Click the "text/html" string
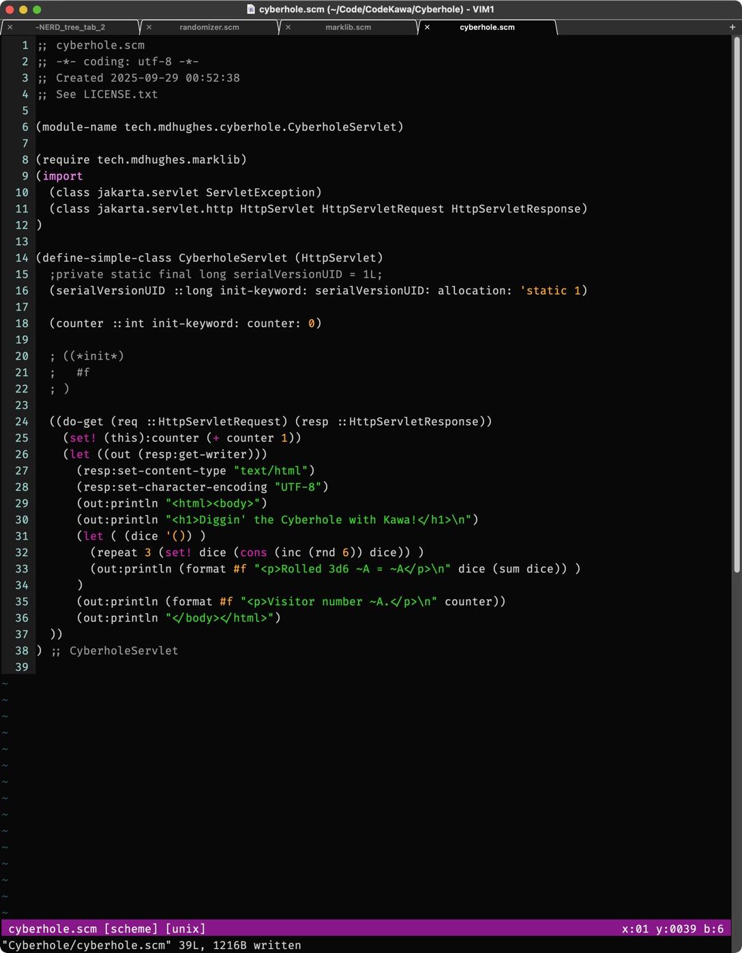Screen dimensions: 742x953 [271, 471]
